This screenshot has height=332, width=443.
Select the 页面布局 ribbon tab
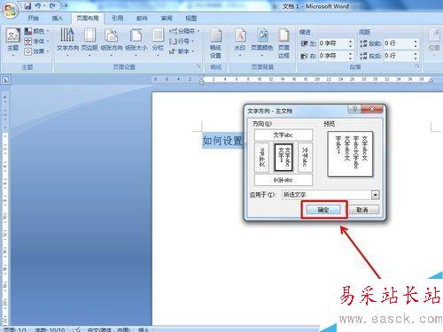[x=88, y=18]
